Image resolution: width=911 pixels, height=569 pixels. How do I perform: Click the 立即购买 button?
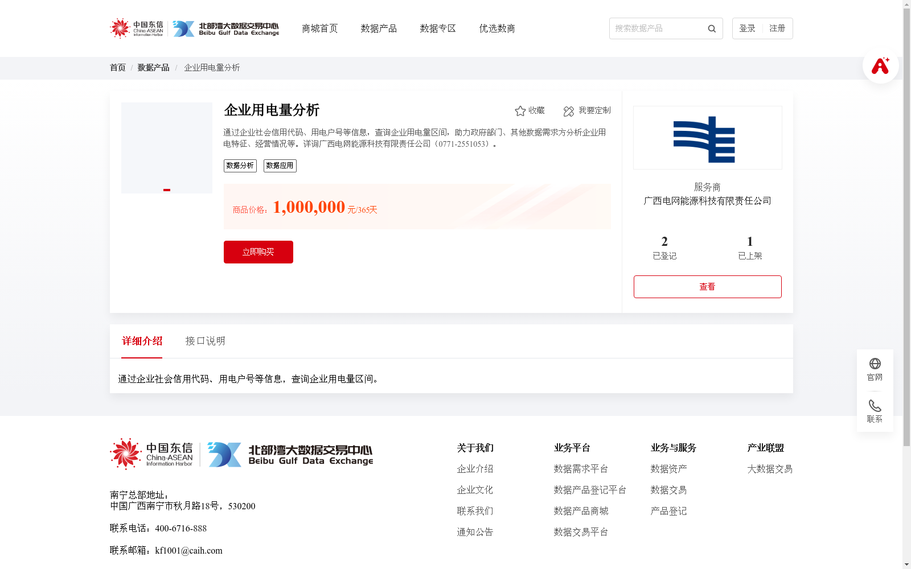click(258, 252)
